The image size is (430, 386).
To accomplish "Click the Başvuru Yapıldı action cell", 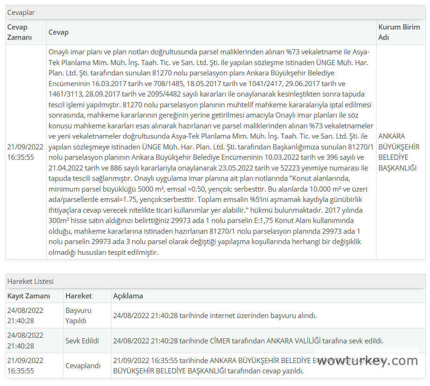I will [79, 316].
